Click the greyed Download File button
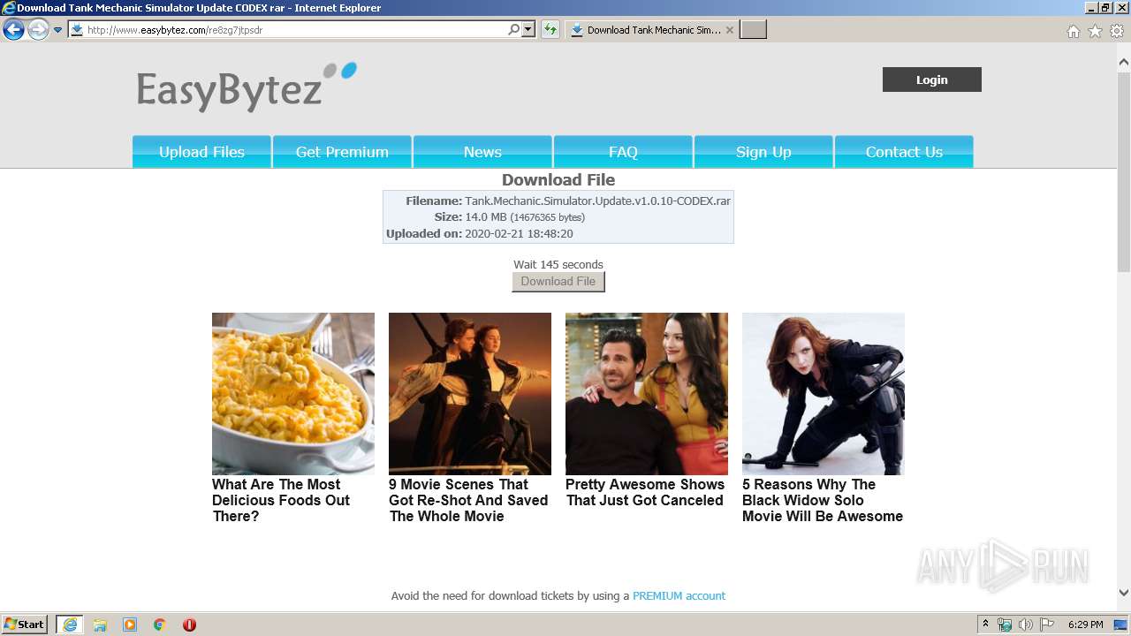Screen dimensions: 1131x636 point(558,282)
